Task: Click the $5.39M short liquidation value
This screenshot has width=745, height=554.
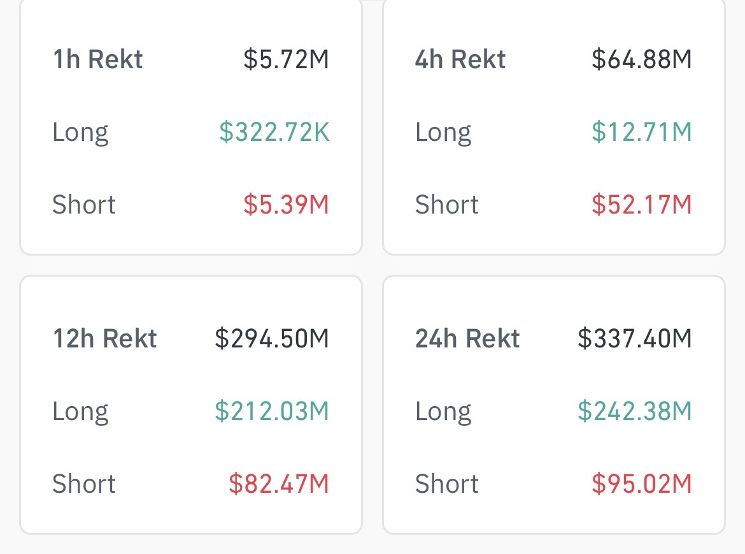Action: pos(286,205)
